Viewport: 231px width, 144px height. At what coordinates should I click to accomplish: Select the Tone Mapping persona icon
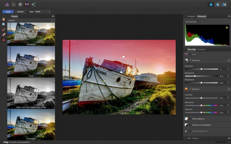(x=27, y=5)
